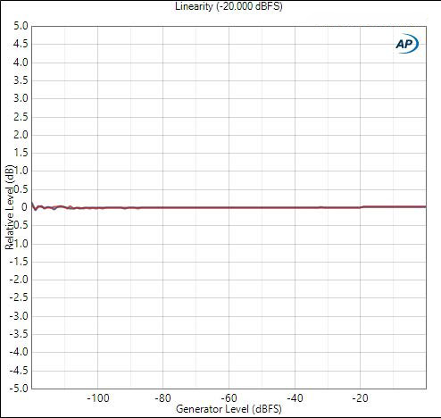Click the trace step at -20 dBFS

(362, 206)
